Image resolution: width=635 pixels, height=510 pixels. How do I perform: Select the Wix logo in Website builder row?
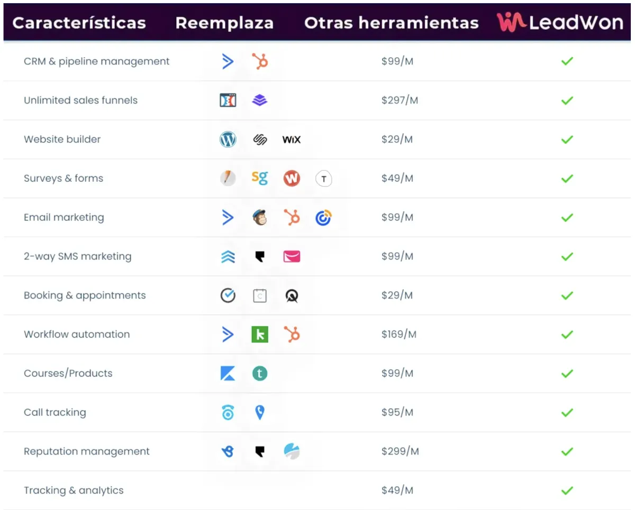click(x=292, y=140)
